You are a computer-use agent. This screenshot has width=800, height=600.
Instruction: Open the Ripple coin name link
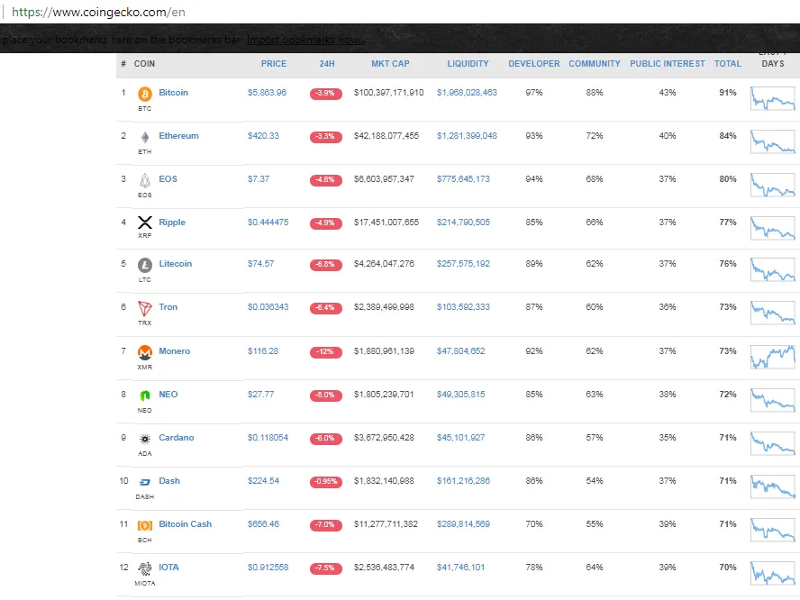pyautogui.click(x=172, y=223)
